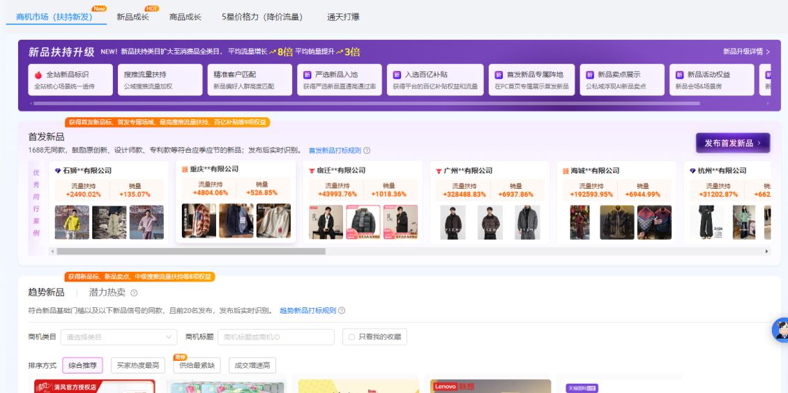This screenshot has height=393, width=788.
Task: Open the customer service avatar icon
Action: click(781, 331)
